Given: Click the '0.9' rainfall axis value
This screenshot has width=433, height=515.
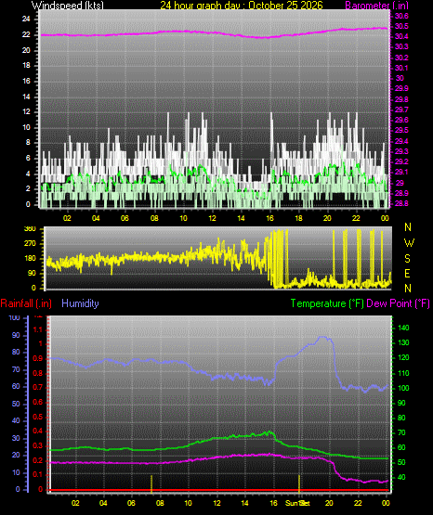Looking at the screenshot, I should [x=38, y=358].
